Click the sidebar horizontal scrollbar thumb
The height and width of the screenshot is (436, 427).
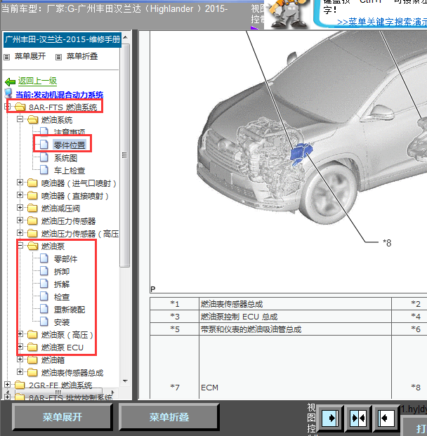tap(58, 392)
